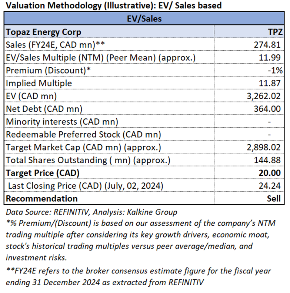The image size is (290, 293).
Task: Select the Target Price value 20.00
Action: 269,173
